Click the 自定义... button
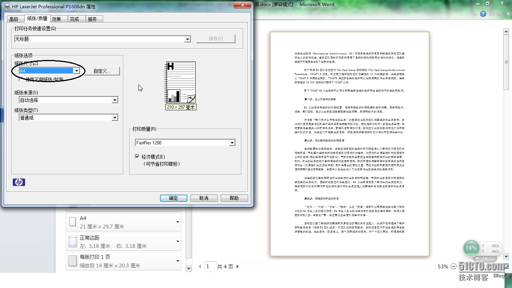The width and height of the screenshot is (512, 288). coord(102,71)
